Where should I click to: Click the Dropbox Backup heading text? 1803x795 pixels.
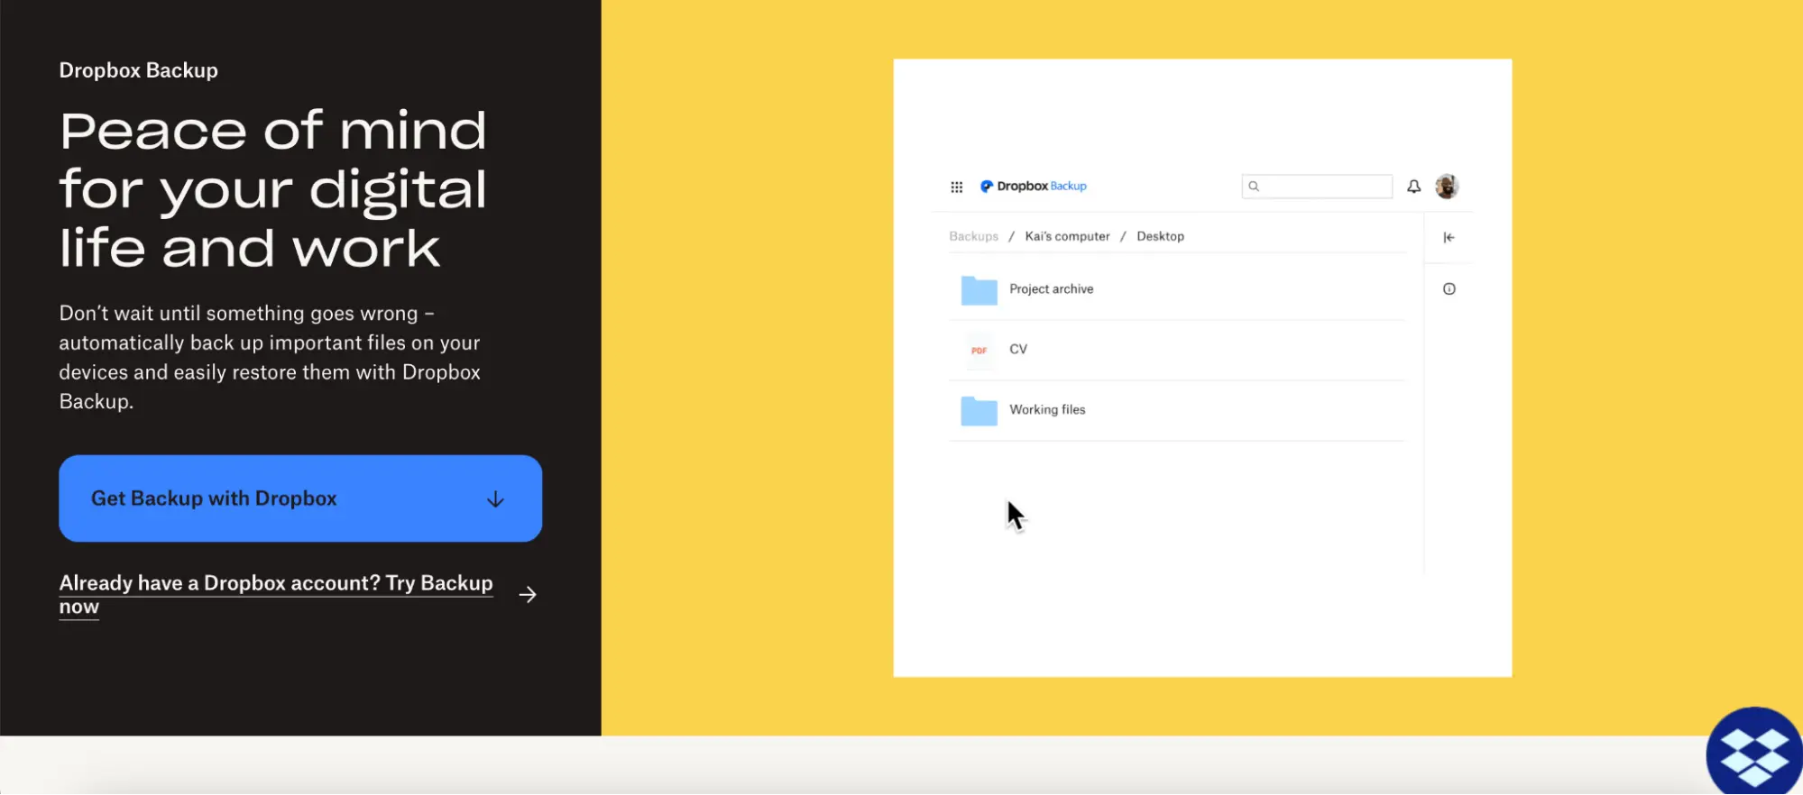click(x=138, y=70)
